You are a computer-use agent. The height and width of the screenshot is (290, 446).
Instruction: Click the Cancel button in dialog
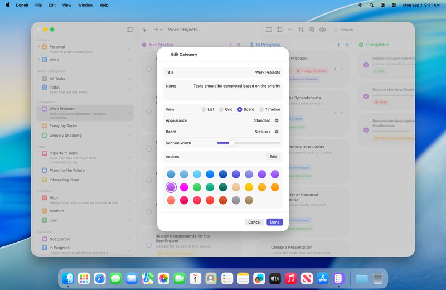(x=254, y=222)
